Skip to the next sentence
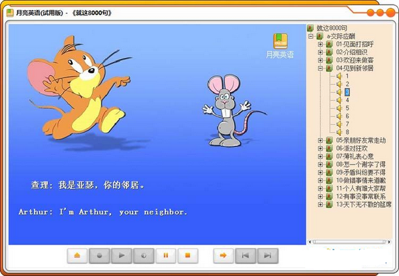This screenshot has height=276, width=399. point(267,255)
